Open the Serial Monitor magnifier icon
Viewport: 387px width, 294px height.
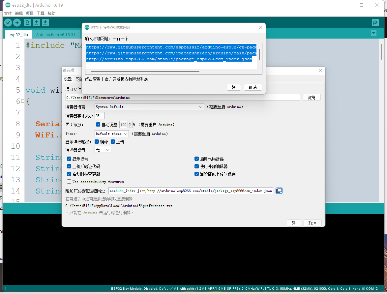(375, 23)
